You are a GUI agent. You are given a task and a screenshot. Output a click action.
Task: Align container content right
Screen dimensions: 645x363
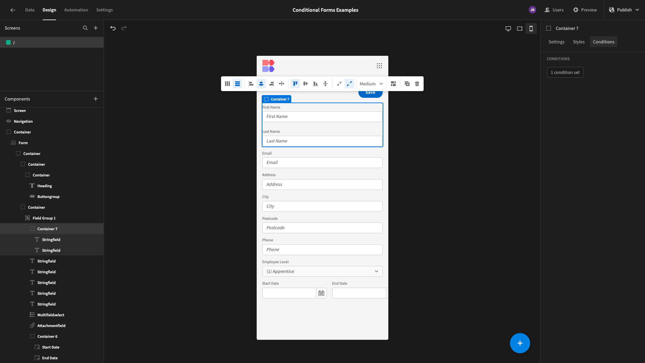tap(271, 84)
